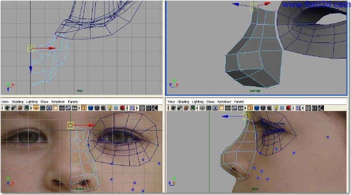Enable wireframe shading in side panel toolbar
Image resolution: width=351 pixels, height=195 pixels.
tap(250, 108)
